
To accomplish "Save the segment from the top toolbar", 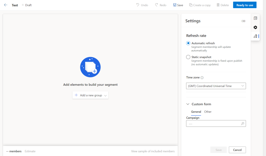I will tap(178, 5).
